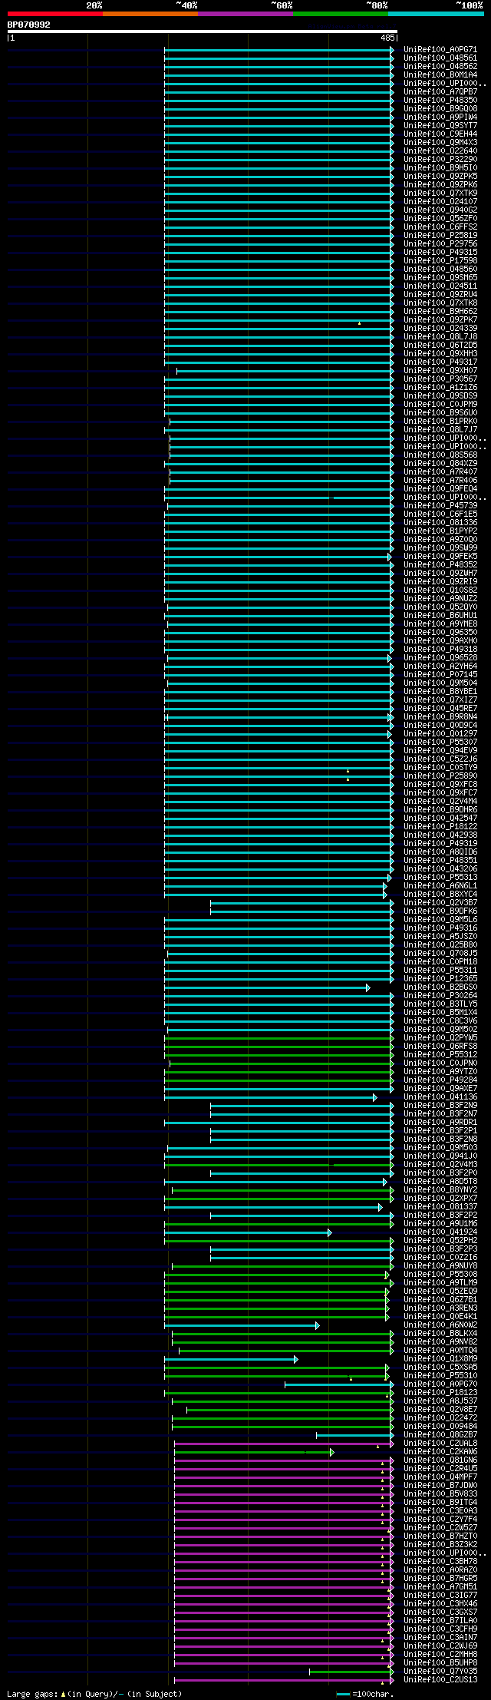Click hit label UniRef100_Q52QY0

click(x=440, y=607)
